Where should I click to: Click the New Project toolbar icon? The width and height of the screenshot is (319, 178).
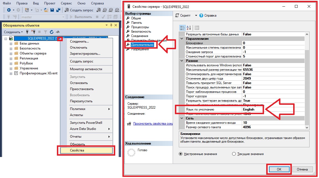click(27, 10)
